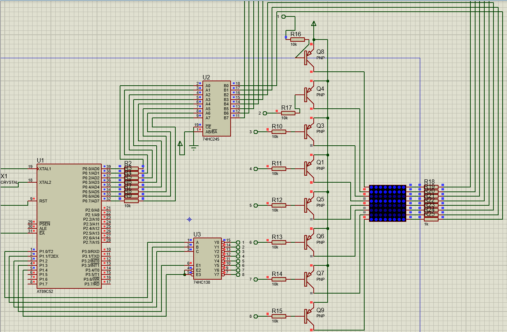Click the E1 pin label on U3

click(198, 265)
